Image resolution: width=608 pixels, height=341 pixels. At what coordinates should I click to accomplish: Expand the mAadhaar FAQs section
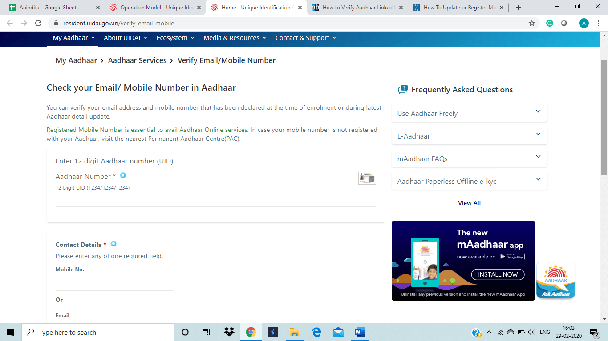tap(469, 159)
